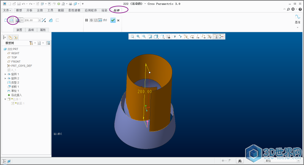Open the 选项 panel button
The height and width of the screenshot is (165, 304).
(x=31, y=30)
